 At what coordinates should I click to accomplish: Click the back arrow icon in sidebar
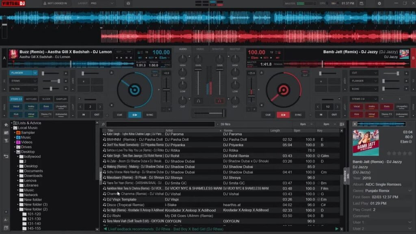pyautogui.click(x=6, y=156)
